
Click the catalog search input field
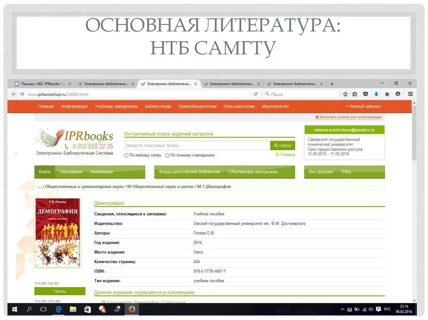(197, 146)
